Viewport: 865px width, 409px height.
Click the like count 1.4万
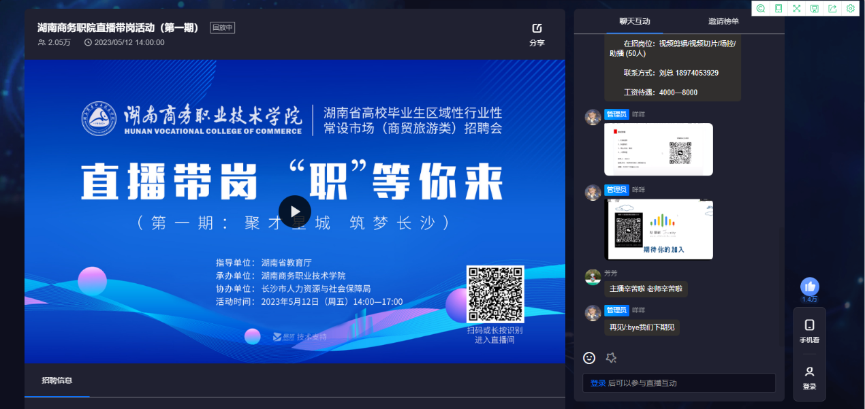(x=809, y=299)
